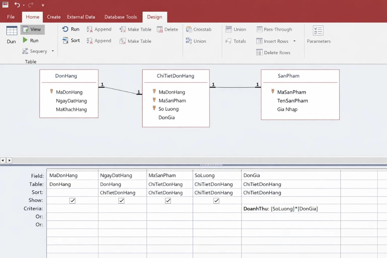
Task: Click the Sort icon in ribbon
Action: click(x=66, y=40)
